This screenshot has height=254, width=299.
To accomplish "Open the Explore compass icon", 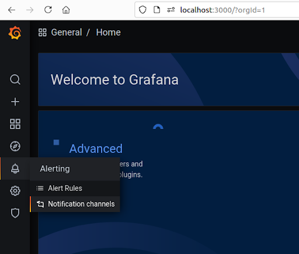I will (15, 146).
